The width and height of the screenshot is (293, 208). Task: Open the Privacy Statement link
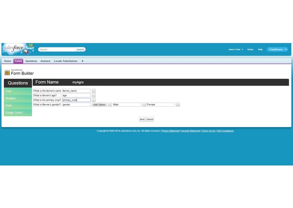[170, 131]
